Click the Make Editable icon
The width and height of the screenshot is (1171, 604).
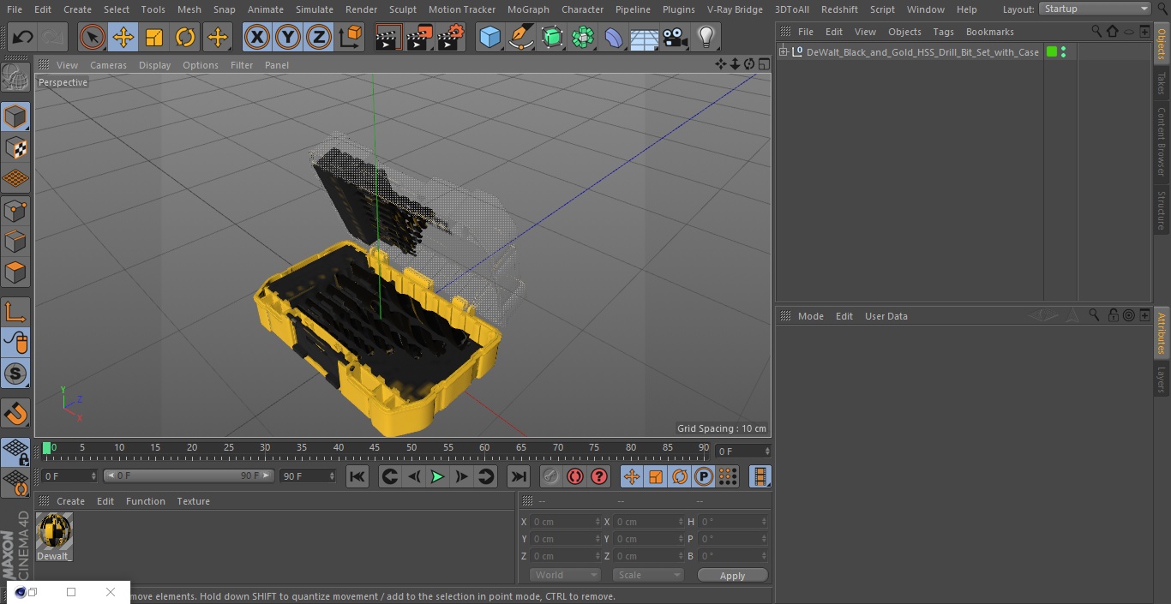(15, 78)
